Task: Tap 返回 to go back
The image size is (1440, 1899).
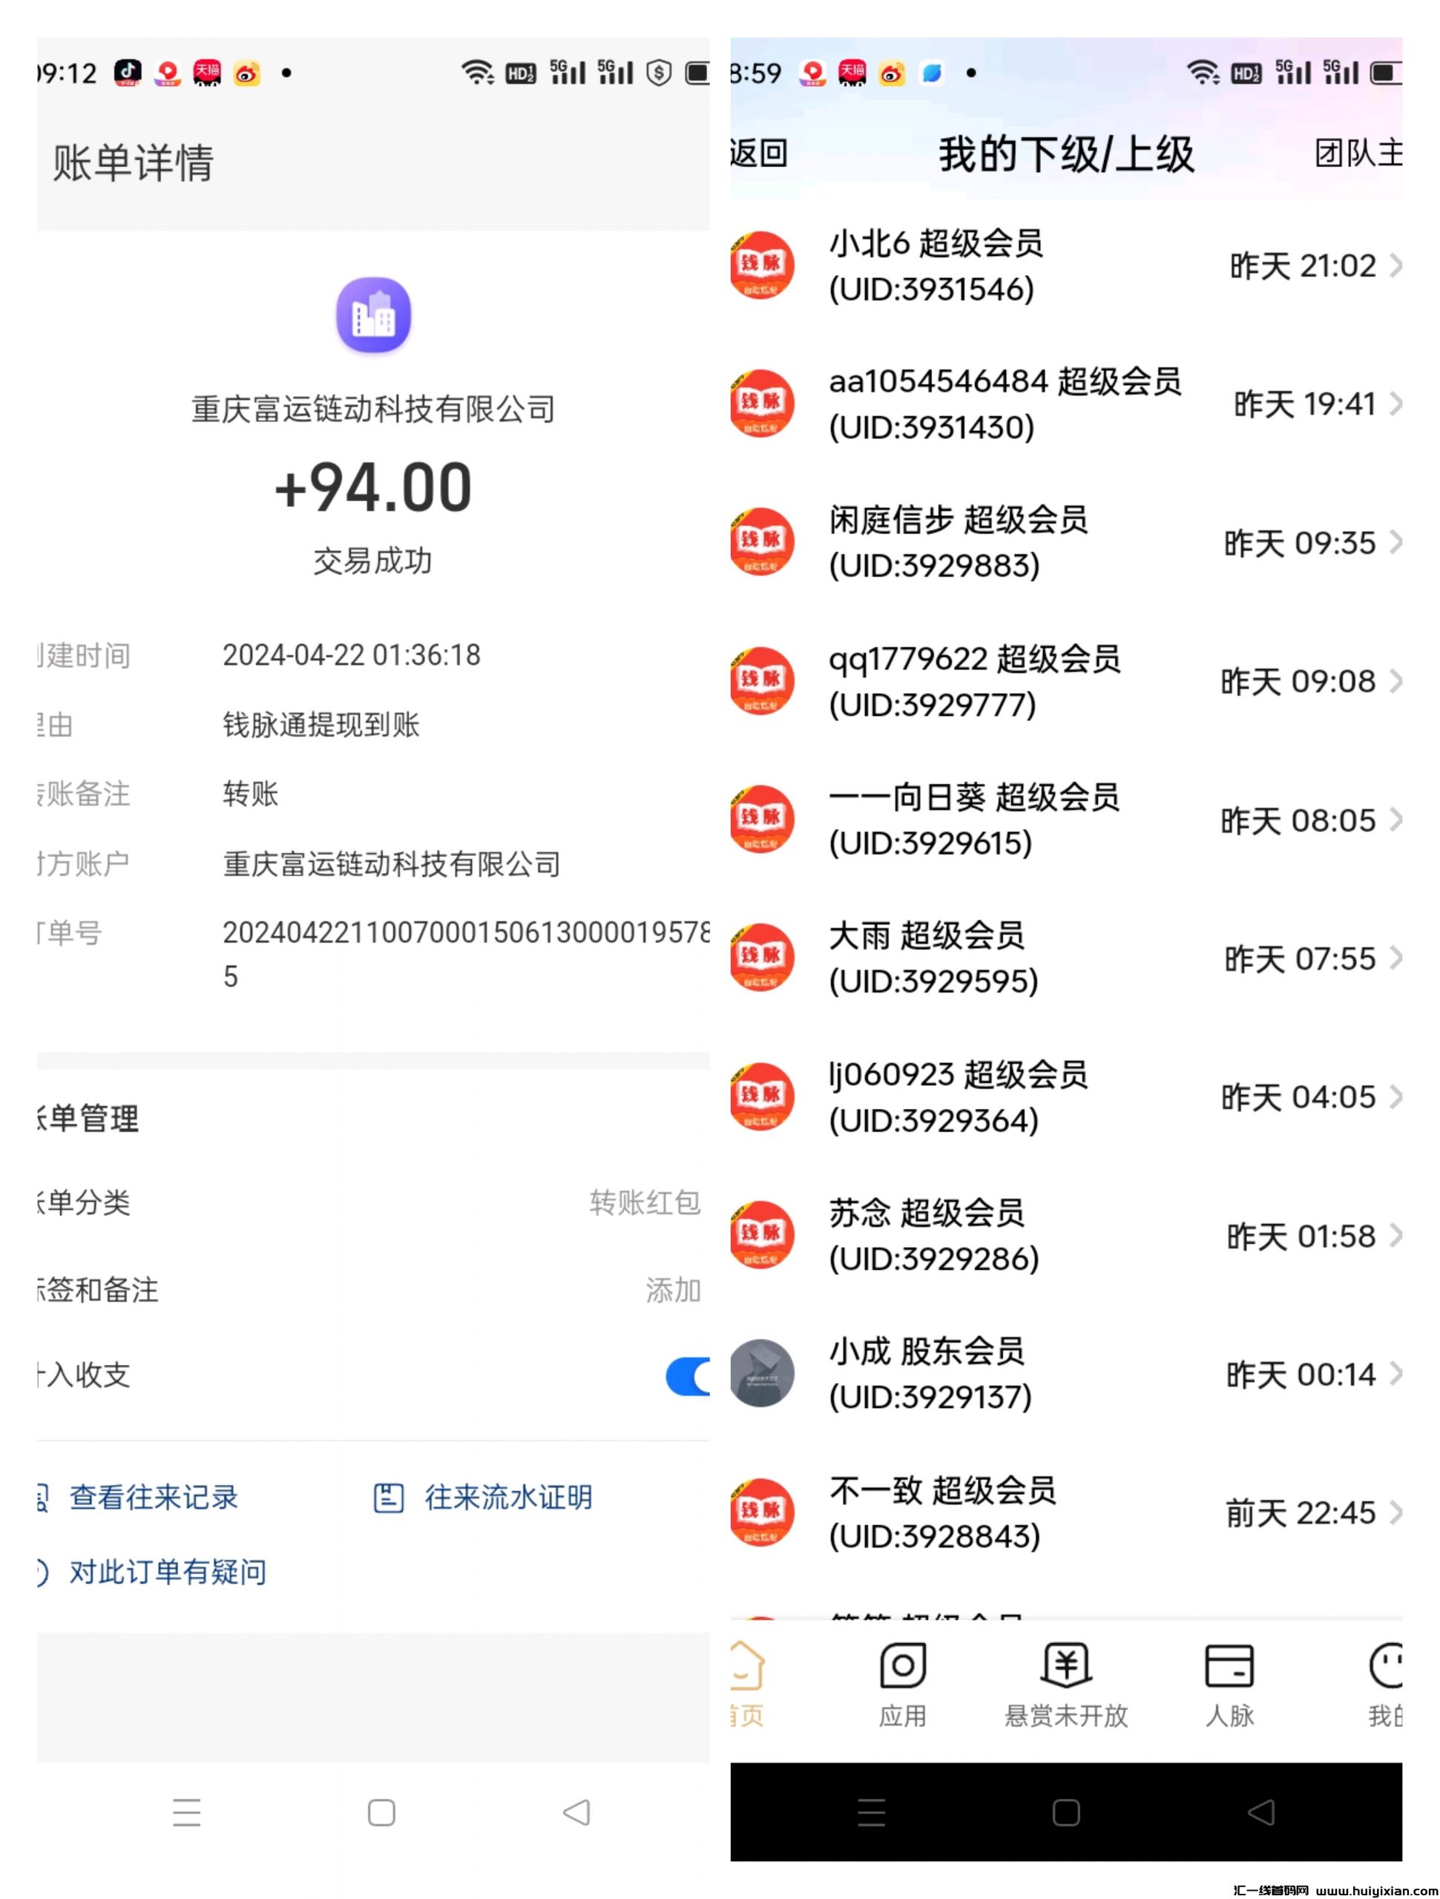Action: click(x=759, y=154)
